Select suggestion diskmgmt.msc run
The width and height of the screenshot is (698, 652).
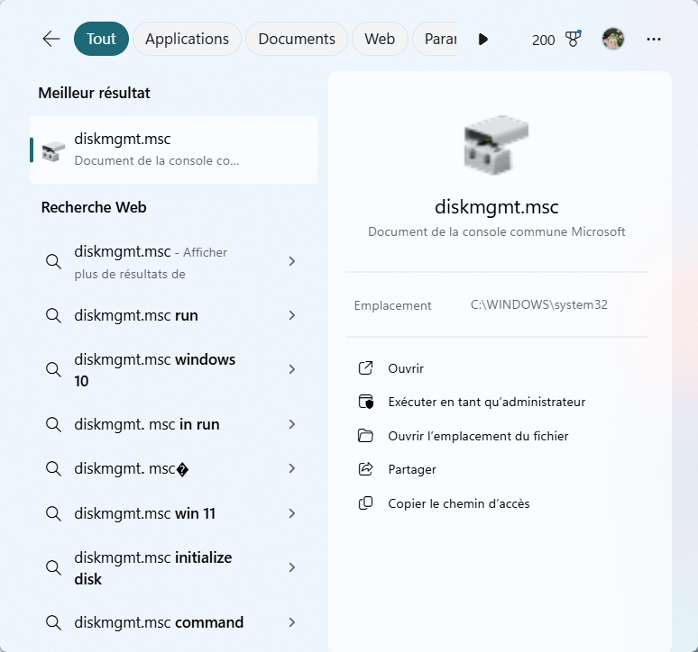174,315
